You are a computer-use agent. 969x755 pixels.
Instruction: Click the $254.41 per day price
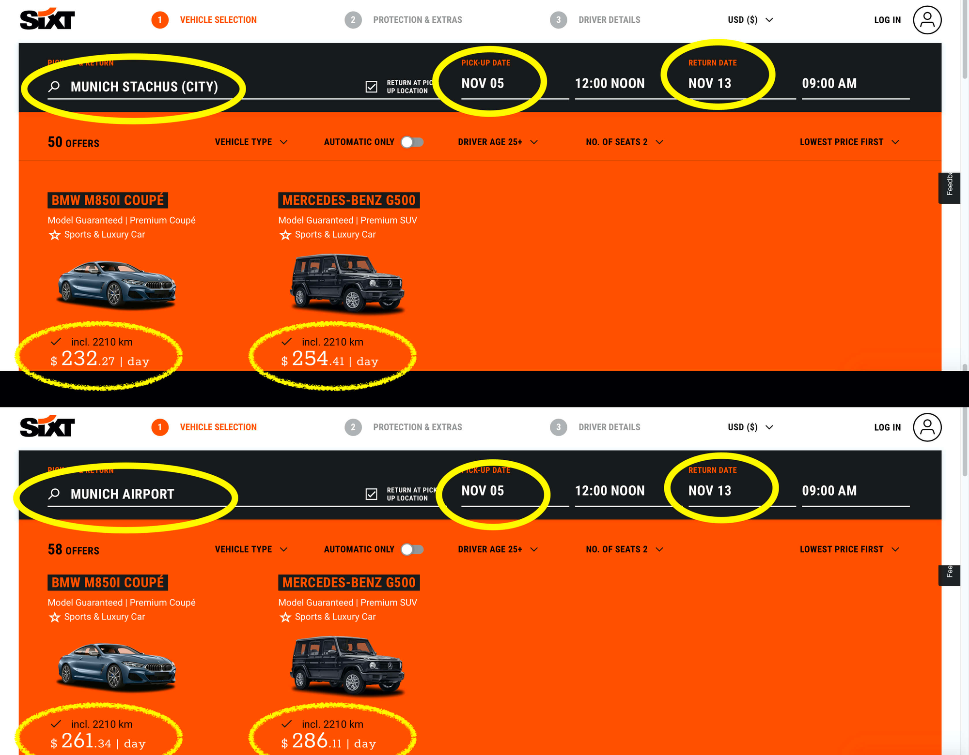click(329, 359)
